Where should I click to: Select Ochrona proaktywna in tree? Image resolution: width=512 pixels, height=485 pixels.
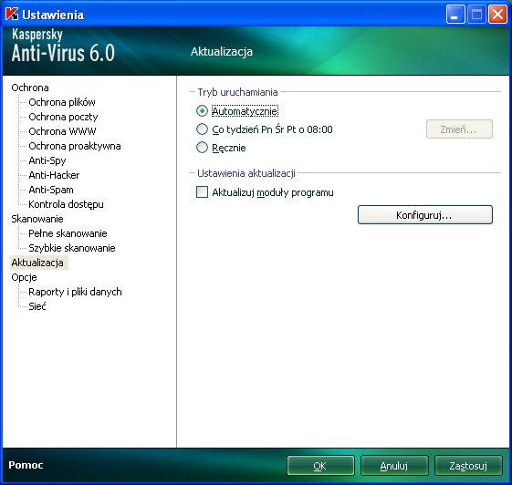click(75, 146)
